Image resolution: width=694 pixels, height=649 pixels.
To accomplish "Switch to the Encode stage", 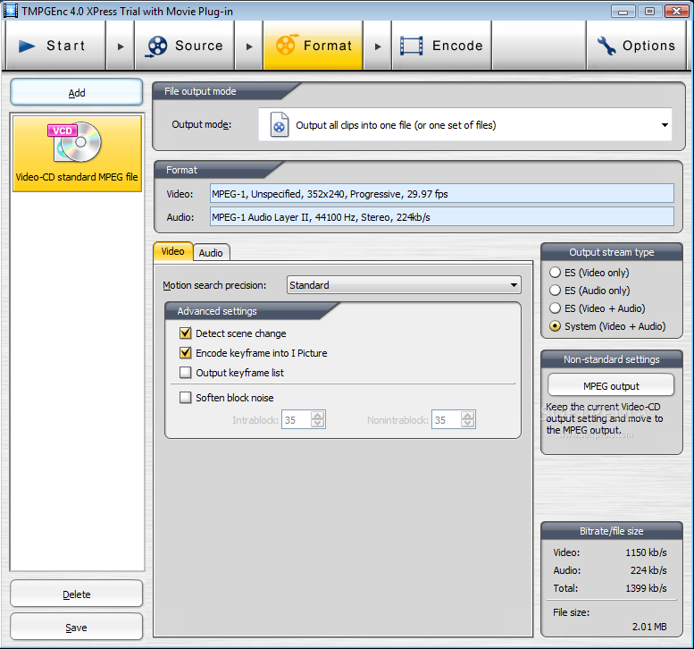I will (x=442, y=46).
